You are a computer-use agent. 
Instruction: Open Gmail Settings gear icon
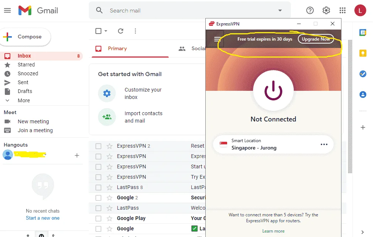click(326, 10)
